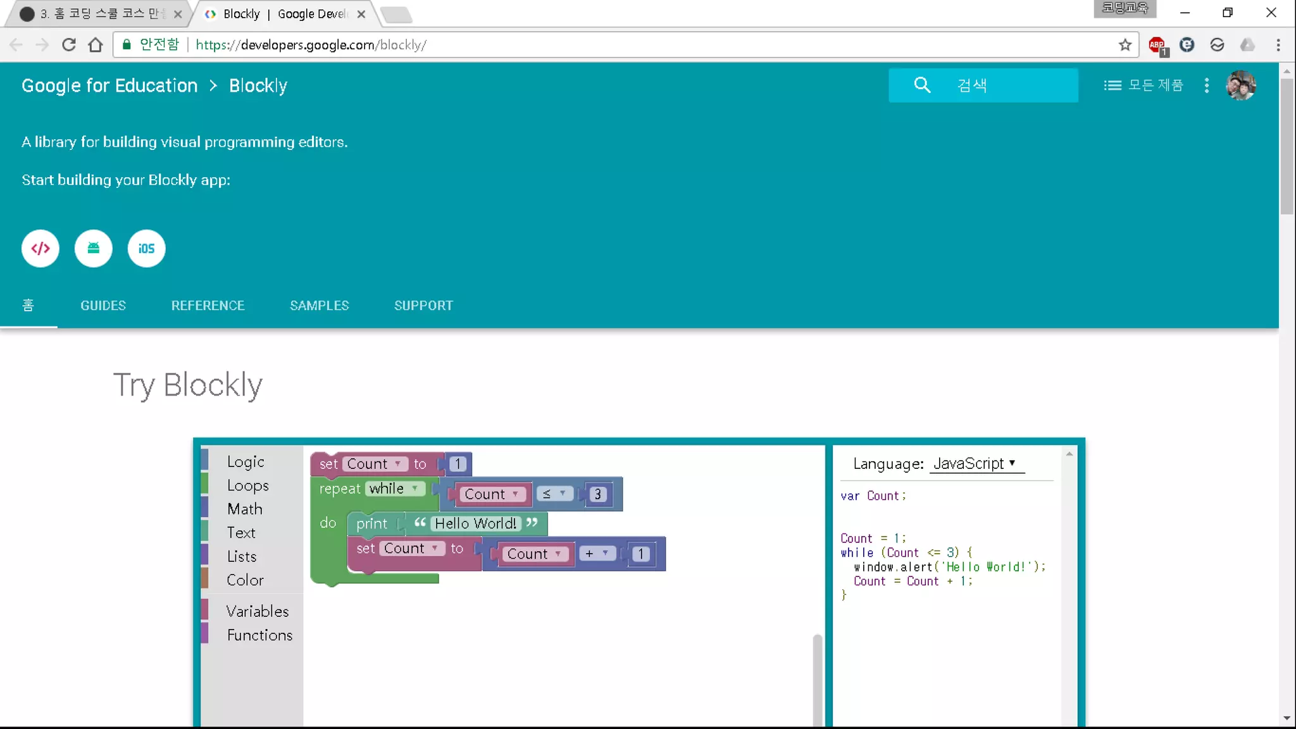This screenshot has height=729, width=1296.
Task: Click the Google for Education breadcrumb link
Action: click(x=109, y=85)
